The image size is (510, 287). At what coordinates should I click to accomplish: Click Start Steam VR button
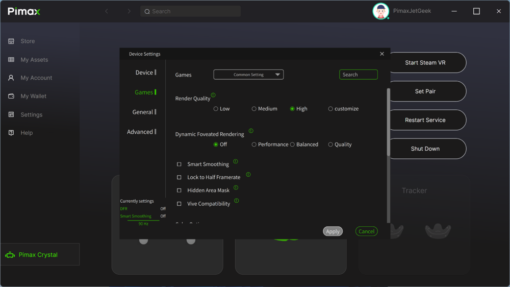point(425,62)
